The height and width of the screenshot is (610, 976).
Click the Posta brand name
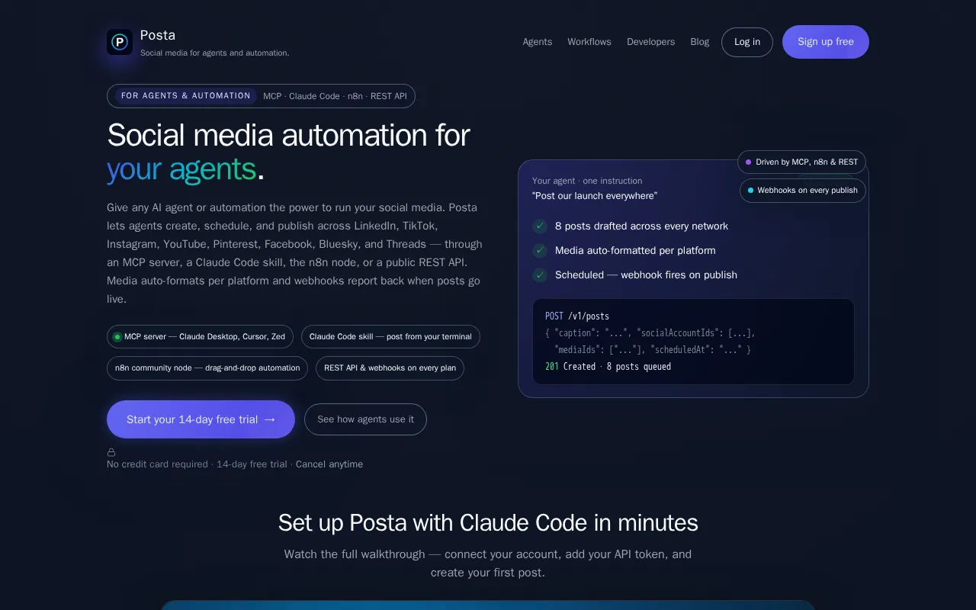[x=158, y=35]
